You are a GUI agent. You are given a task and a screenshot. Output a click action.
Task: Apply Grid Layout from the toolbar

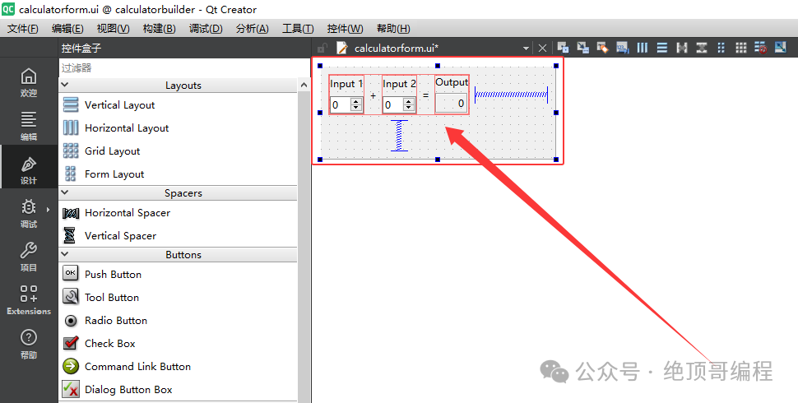(x=741, y=48)
